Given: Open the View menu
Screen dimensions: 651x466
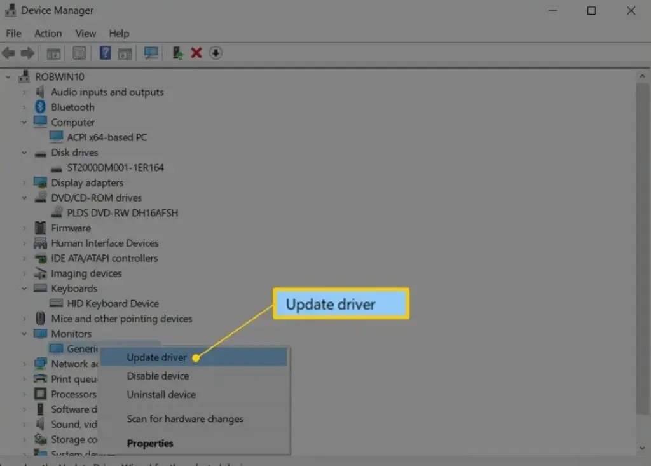Looking at the screenshot, I should (86, 33).
